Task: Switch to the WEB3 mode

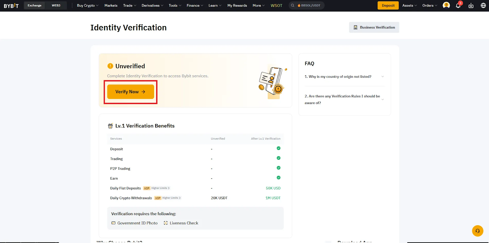Action: pyautogui.click(x=56, y=6)
